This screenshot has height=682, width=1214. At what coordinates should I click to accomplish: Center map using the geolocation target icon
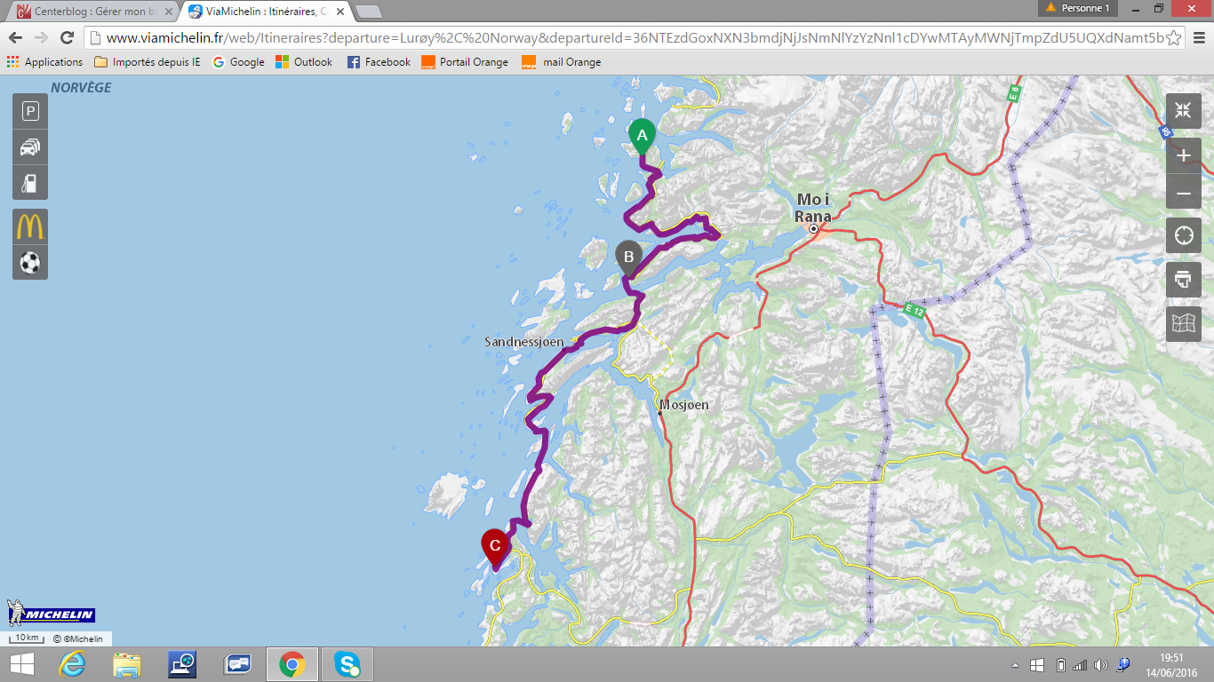point(1183,236)
